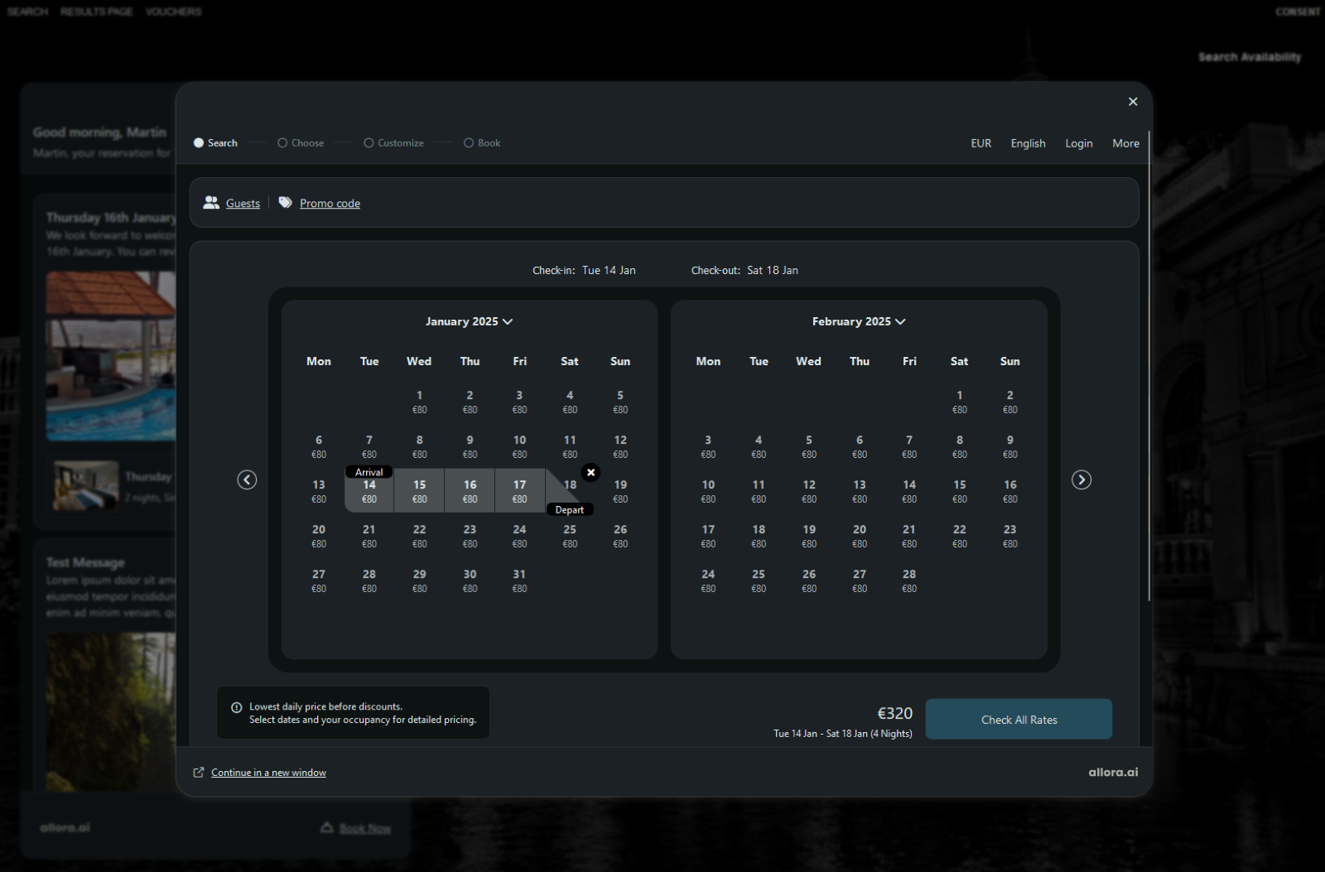Image resolution: width=1325 pixels, height=872 pixels.
Task: Open Continue in a new window link
Action: point(268,773)
